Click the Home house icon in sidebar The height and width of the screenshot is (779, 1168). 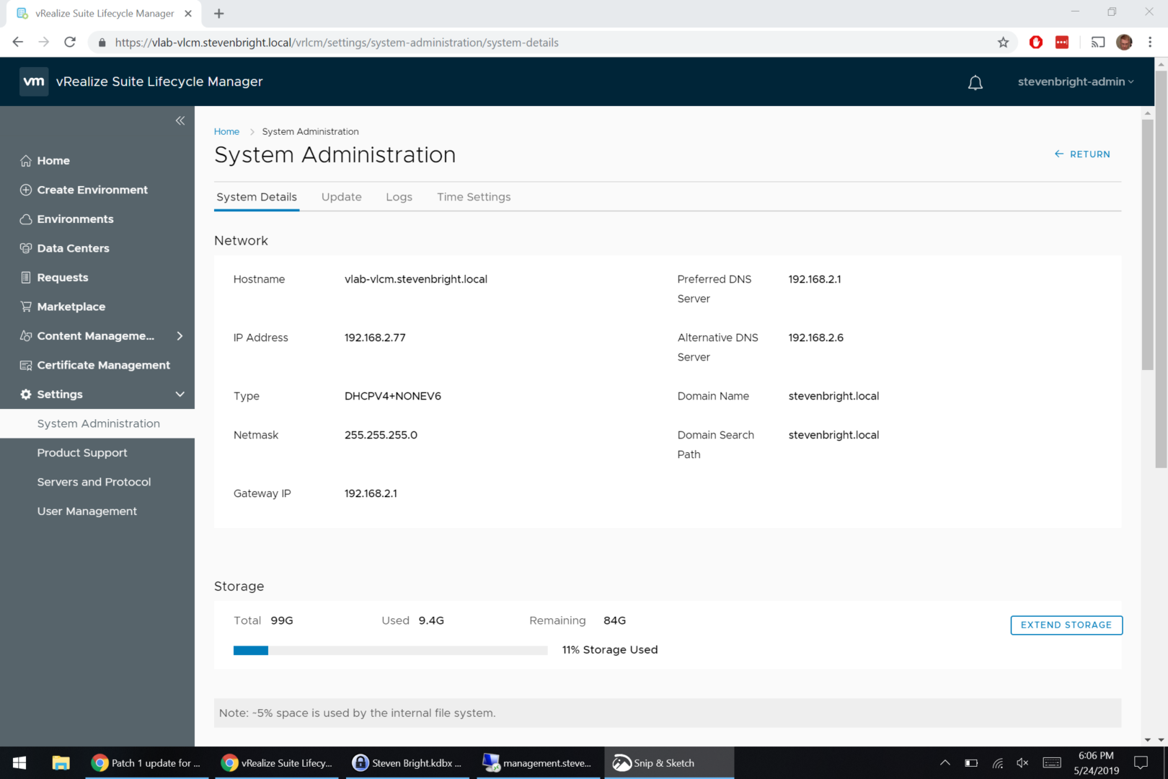pos(26,161)
